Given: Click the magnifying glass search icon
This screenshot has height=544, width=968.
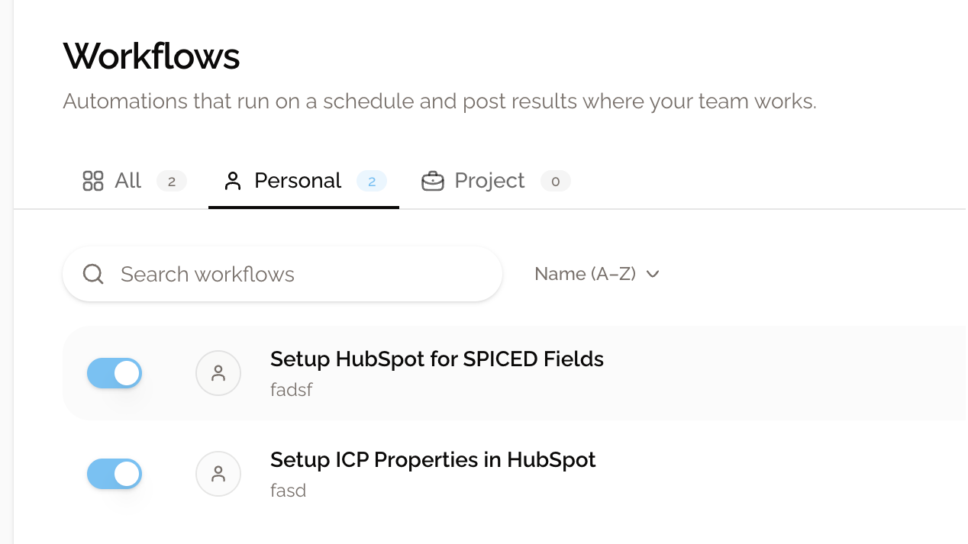Looking at the screenshot, I should [x=93, y=274].
